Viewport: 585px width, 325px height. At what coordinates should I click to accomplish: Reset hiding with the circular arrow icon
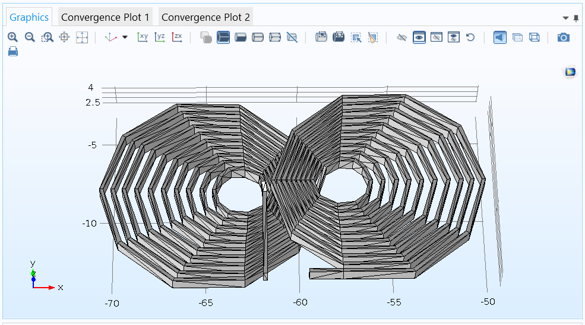pos(470,37)
